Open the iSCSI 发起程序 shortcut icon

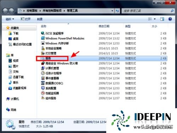(42, 33)
